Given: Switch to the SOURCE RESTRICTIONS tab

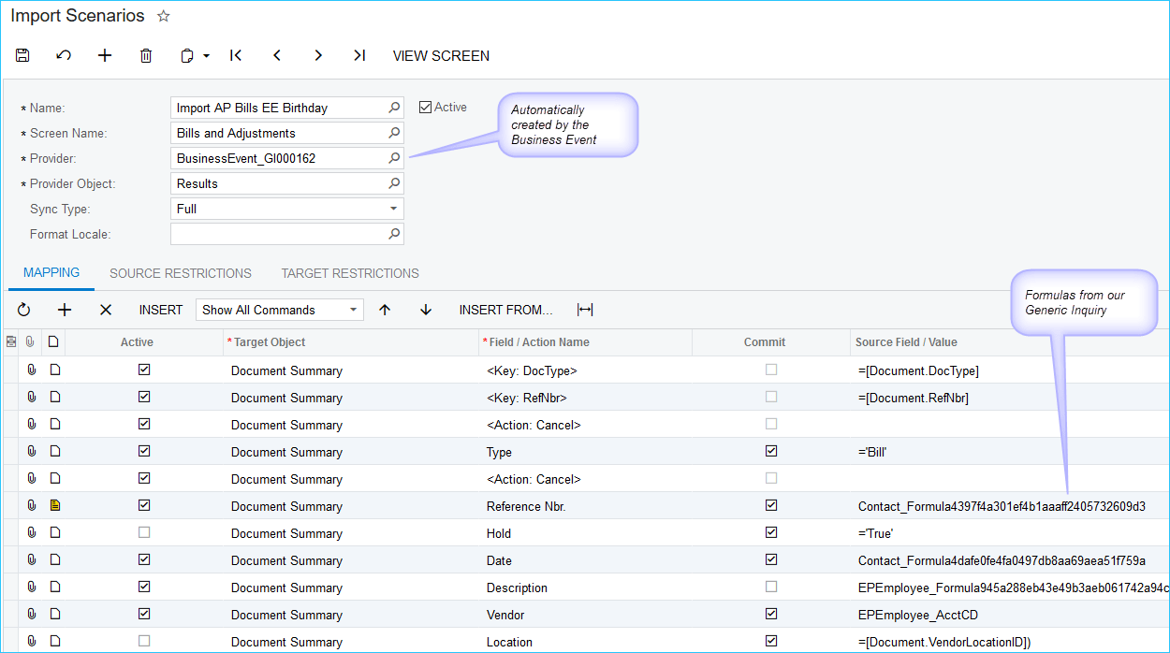Looking at the screenshot, I should [x=181, y=273].
